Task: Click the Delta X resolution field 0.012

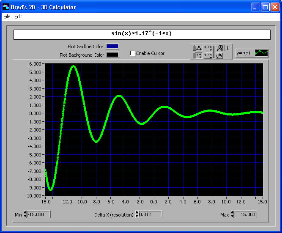Action: [x=151, y=214]
